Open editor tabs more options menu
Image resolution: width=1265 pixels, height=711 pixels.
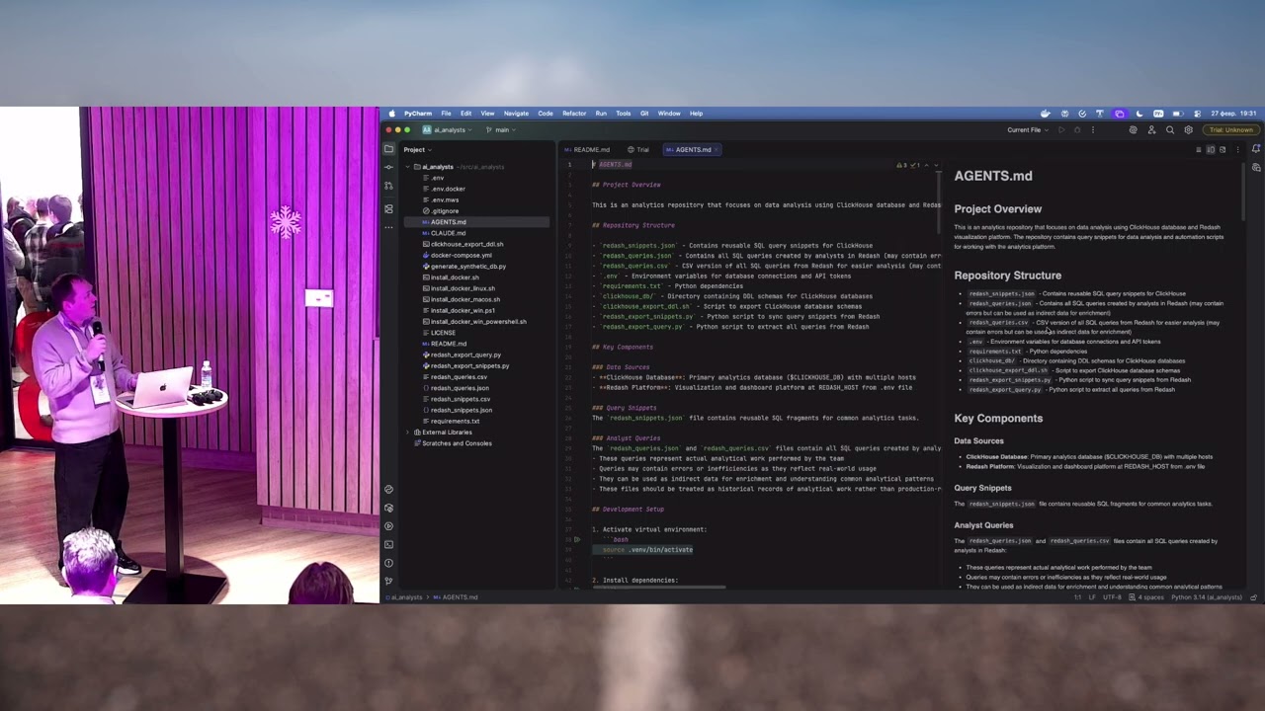(1237, 149)
